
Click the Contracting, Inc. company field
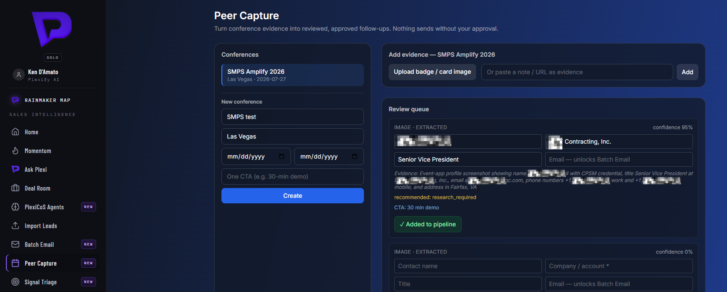619,142
